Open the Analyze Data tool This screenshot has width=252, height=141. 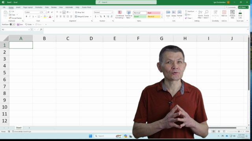click(x=232, y=14)
